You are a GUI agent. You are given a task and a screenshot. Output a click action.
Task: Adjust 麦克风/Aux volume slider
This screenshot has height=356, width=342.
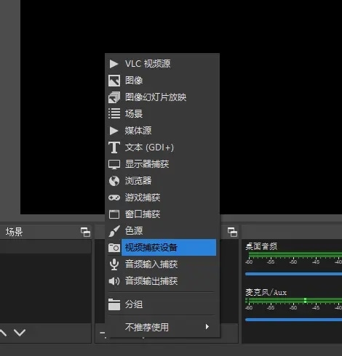coord(293,320)
